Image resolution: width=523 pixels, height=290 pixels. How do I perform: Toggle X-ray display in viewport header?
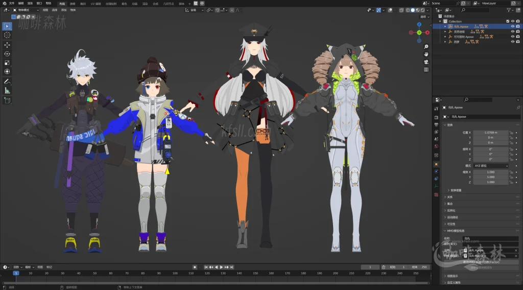401,10
